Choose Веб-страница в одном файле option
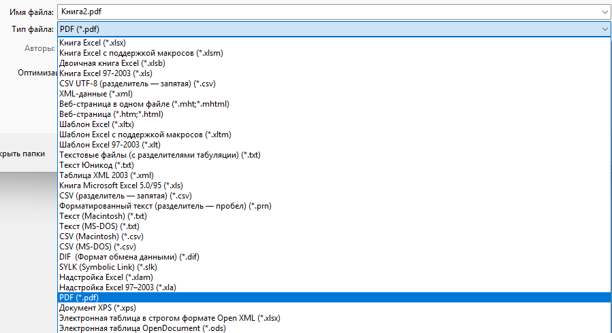The width and height of the screenshot is (612, 333). [334, 104]
